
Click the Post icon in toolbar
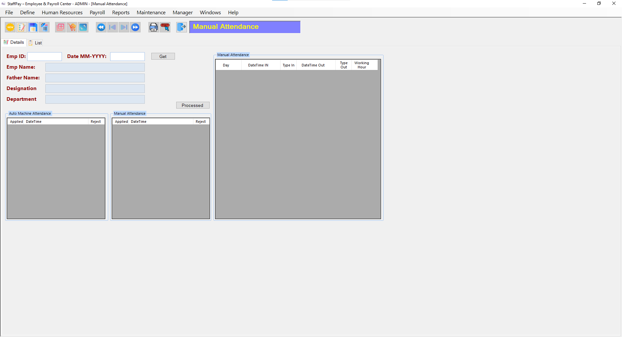165,27
